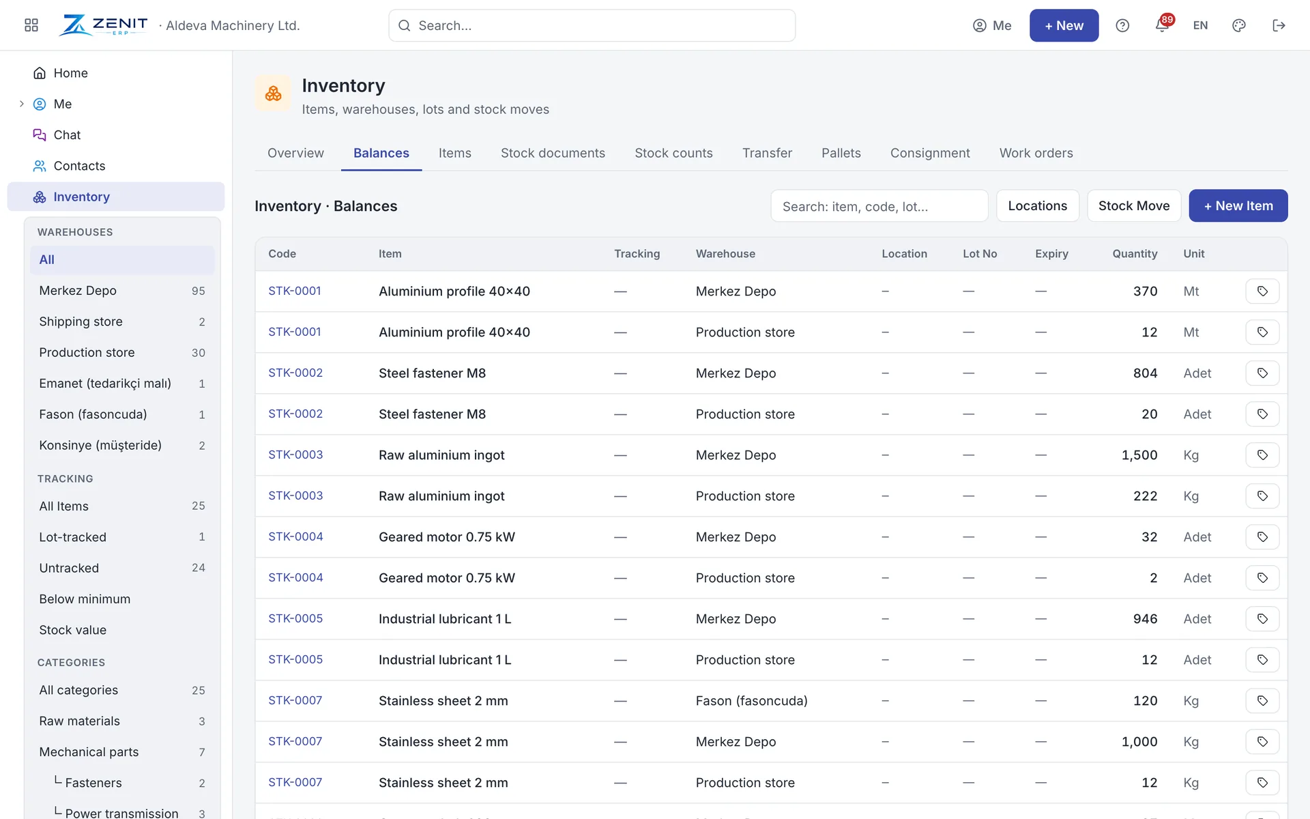Image resolution: width=1310 pixels, height=819 pixels.
Task: Open the theme palette icon
Action: pos(1239,25)
